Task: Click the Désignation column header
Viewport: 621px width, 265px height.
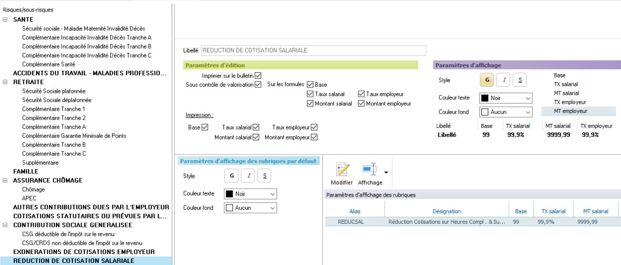Action: (446, 211)
